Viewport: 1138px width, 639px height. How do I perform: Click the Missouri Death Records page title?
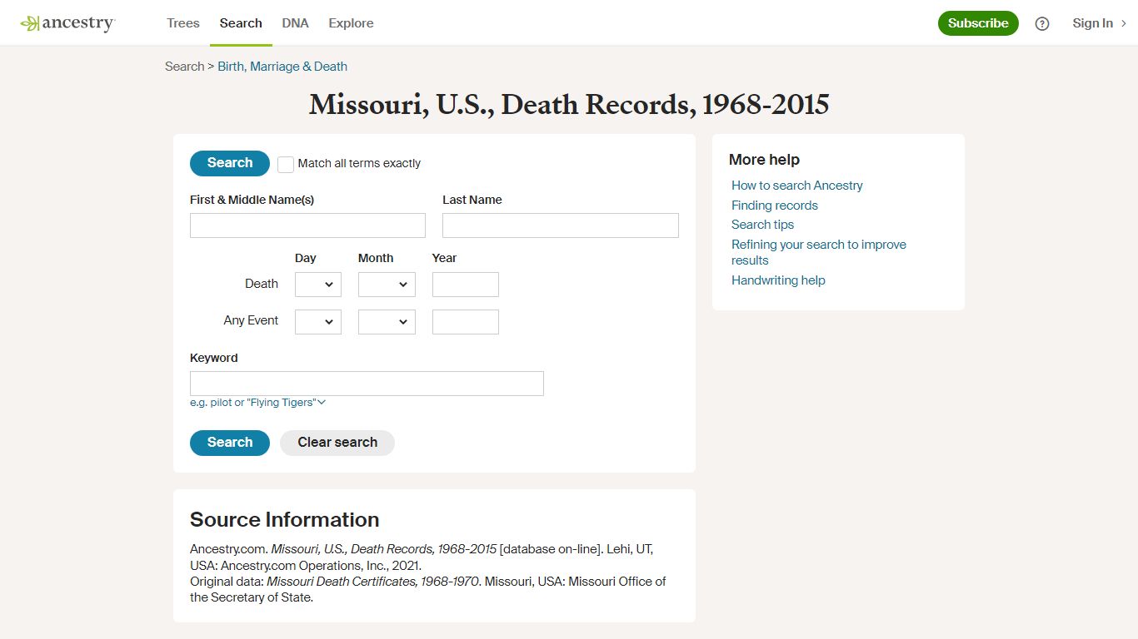click(569, 105)
